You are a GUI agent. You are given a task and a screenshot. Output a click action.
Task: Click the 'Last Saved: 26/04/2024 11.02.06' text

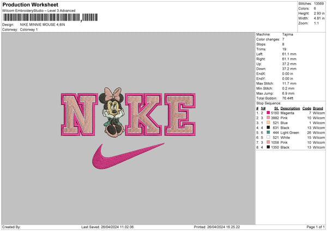click(107, 227)
